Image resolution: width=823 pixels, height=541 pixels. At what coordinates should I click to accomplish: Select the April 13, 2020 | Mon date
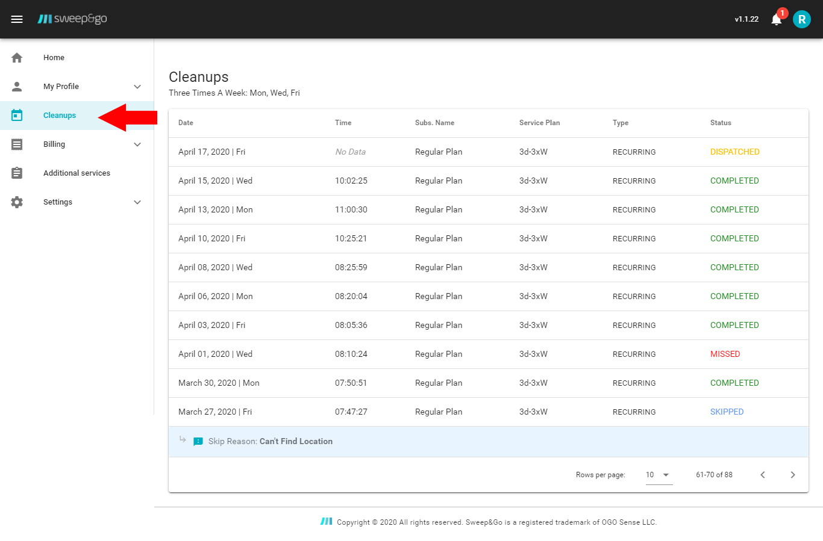coord(215,209)
